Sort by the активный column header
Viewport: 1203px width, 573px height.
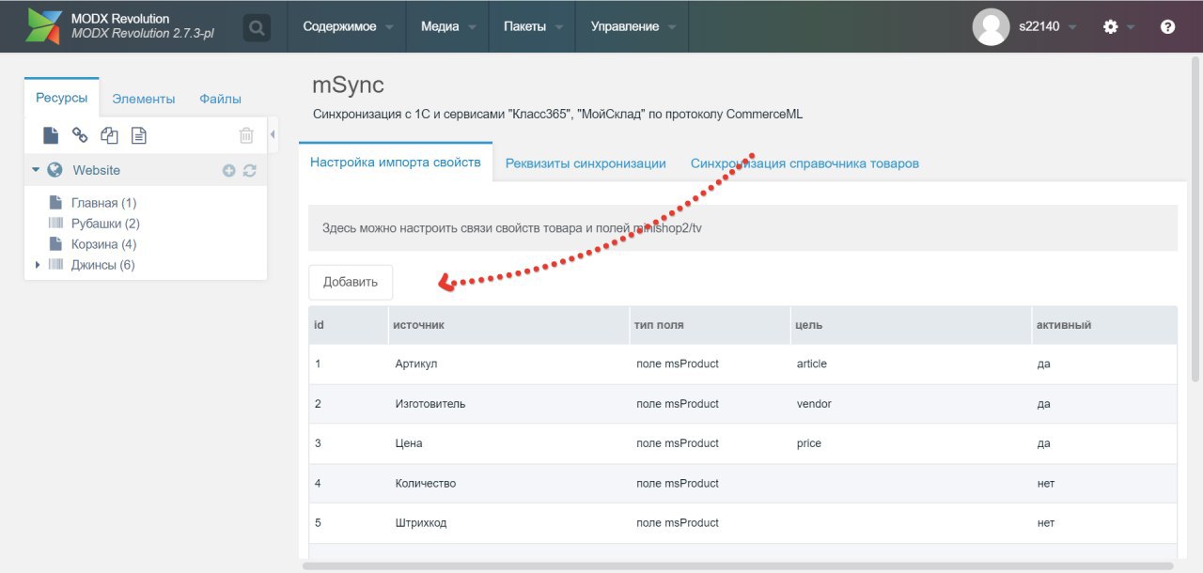pos(1104,325)
